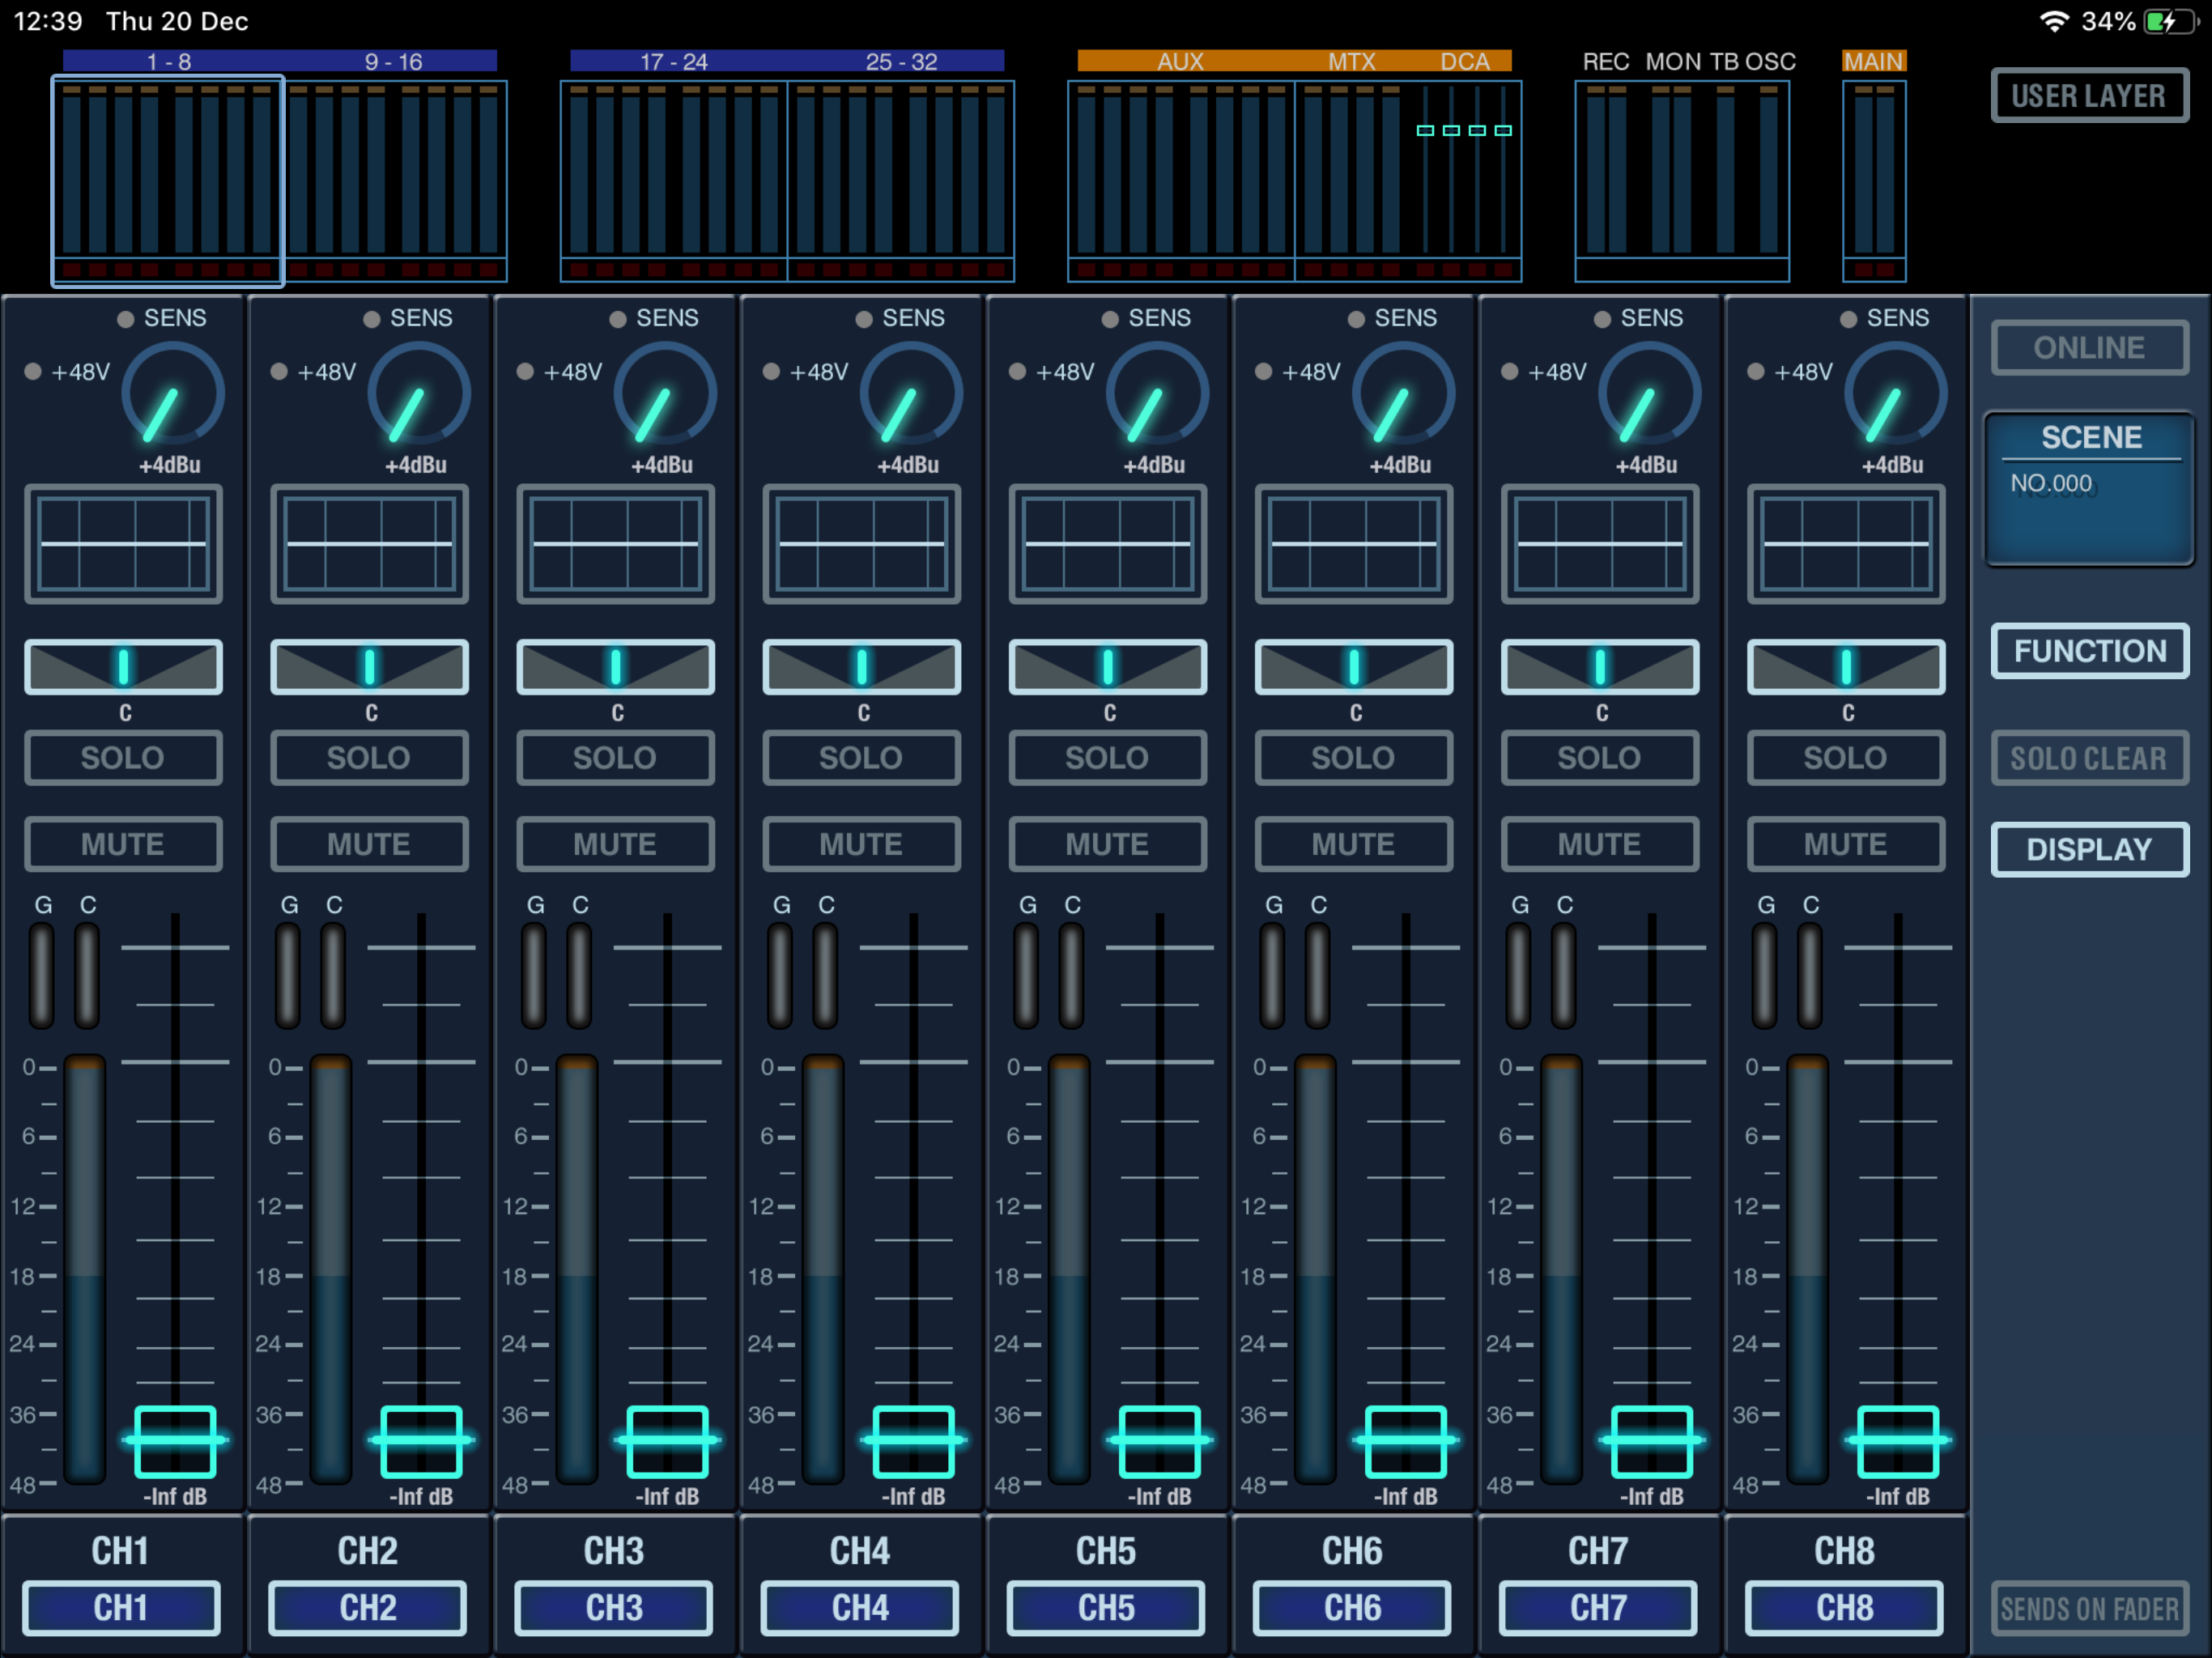Mute channel CH3
The image size is (2212, 1658).
(615, 844)
